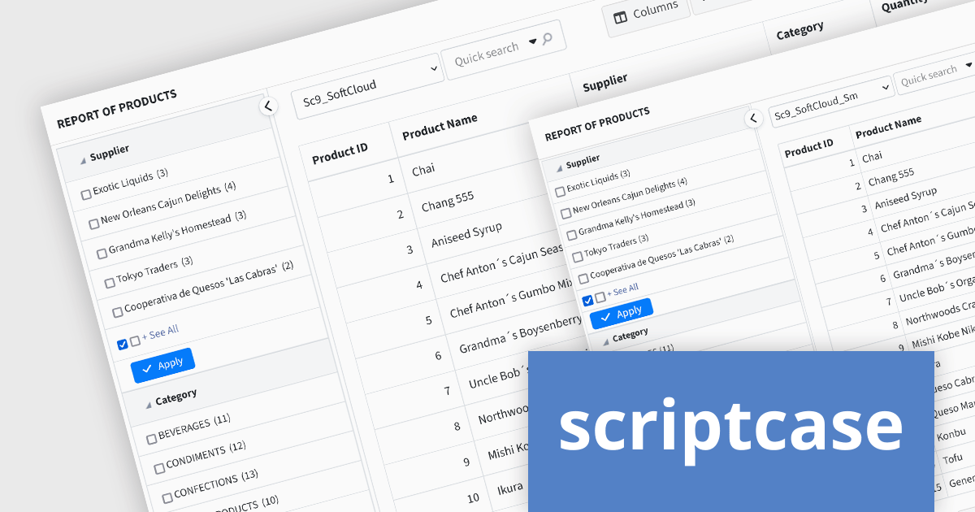Collapse the filter sidebar in the small report
The image size is (975, 512).
click(753, 119)
